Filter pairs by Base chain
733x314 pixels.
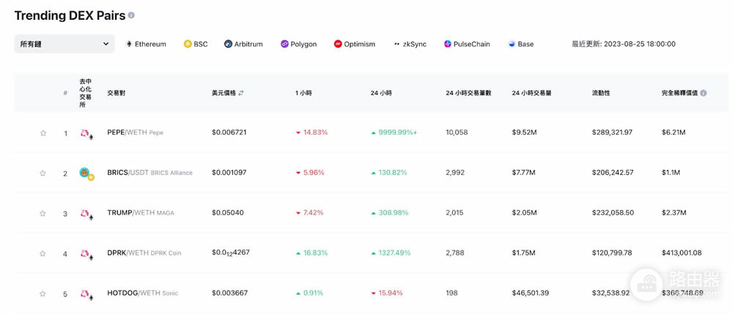click(x=520, y=45)
